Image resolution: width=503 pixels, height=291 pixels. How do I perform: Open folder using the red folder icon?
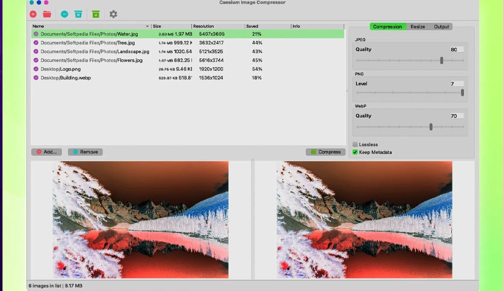pos(47,14)
